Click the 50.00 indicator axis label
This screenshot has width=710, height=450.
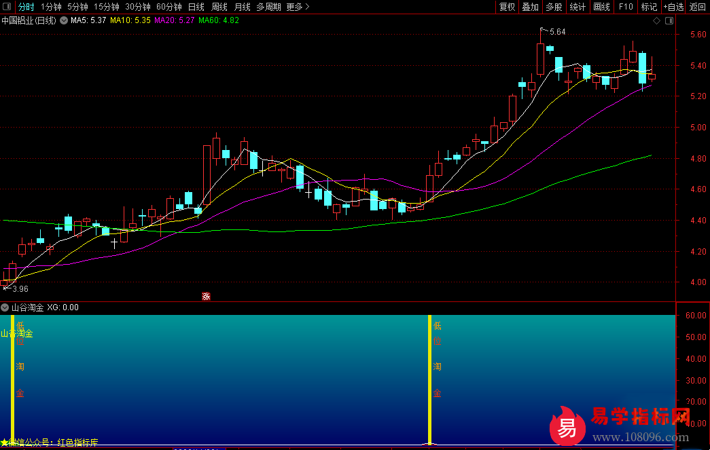click(x=696, y=337)
